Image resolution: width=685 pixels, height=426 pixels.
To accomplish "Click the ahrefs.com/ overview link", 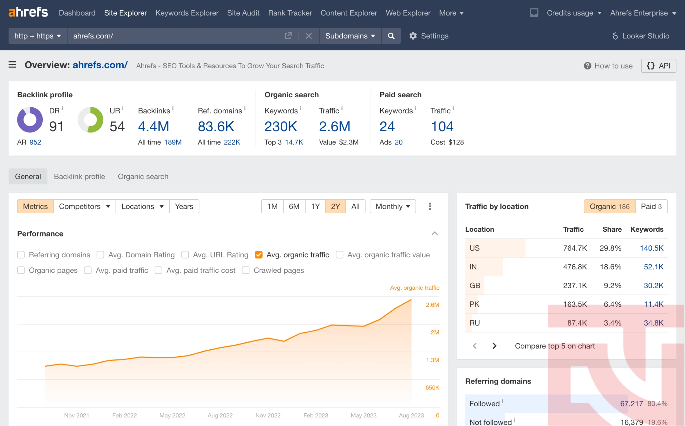I will [100, 65].
